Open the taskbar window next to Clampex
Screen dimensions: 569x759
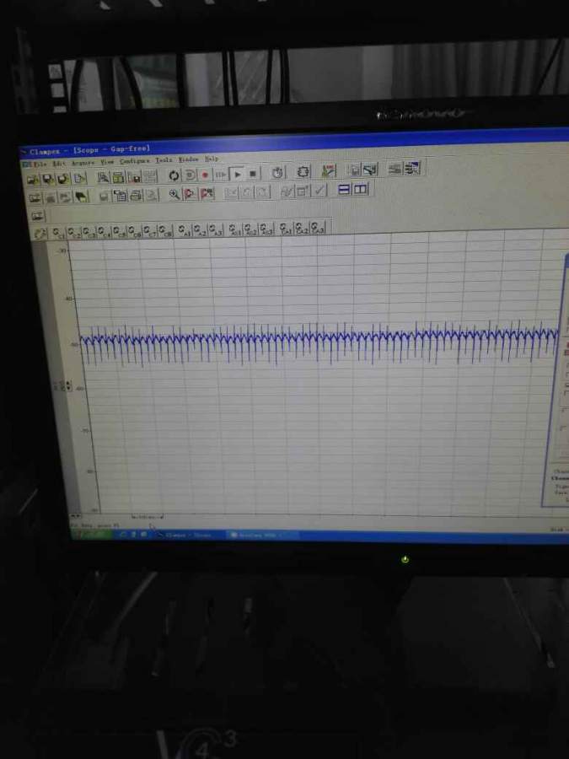261,535
